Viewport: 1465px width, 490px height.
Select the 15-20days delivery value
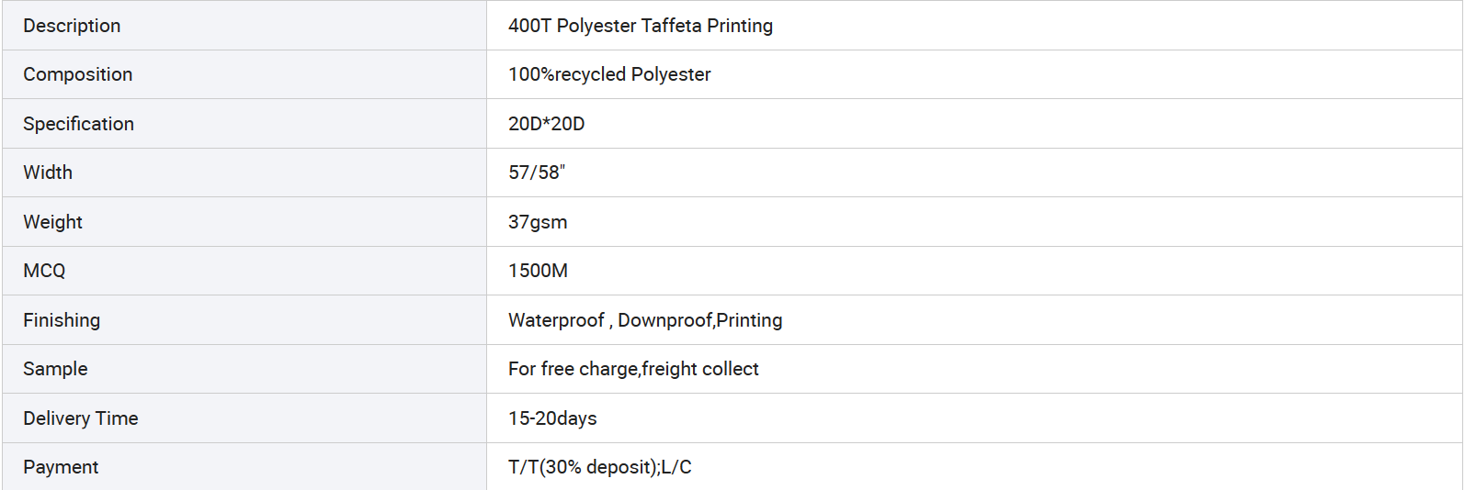point(552,418)
